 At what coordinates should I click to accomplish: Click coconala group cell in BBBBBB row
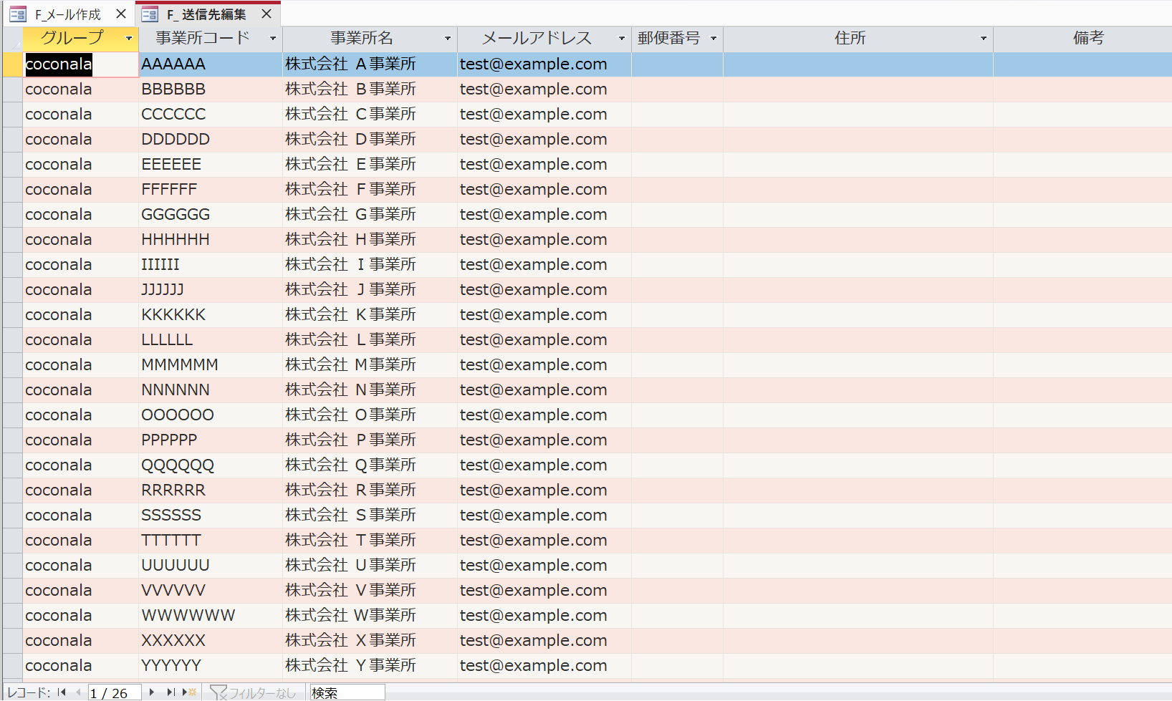80,90
